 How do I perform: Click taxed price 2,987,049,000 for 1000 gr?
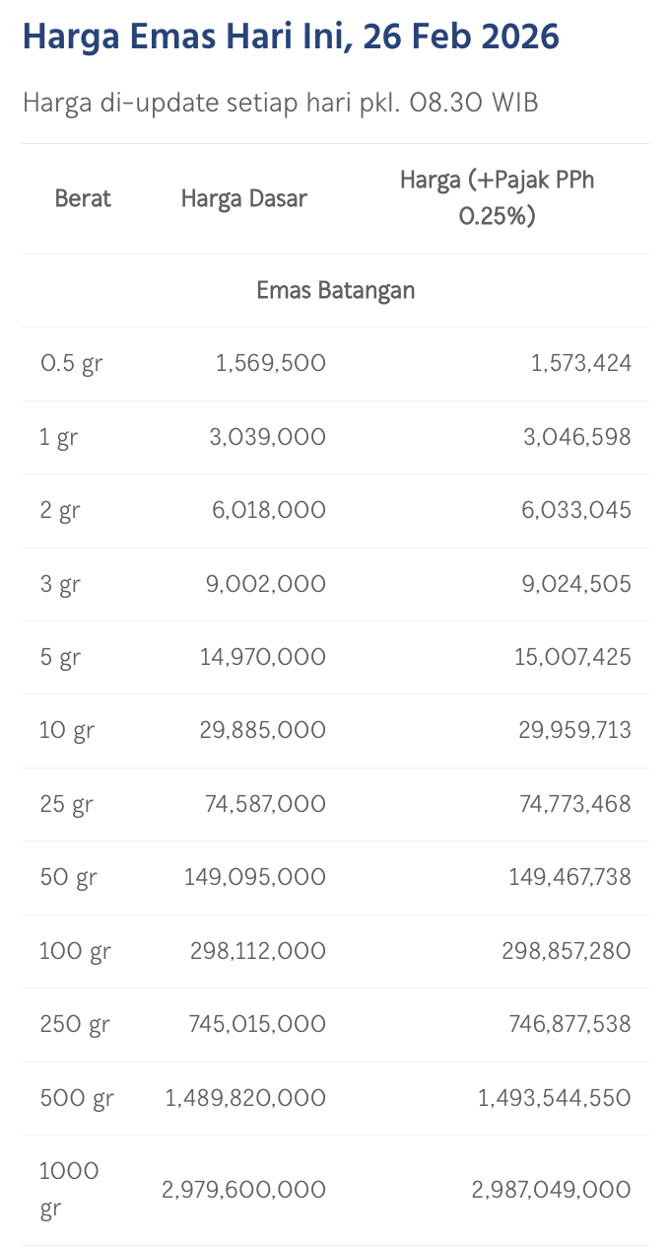click(551, 1190)
